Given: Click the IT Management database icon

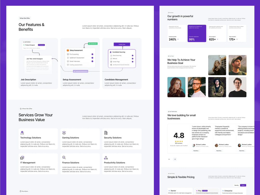Looking at the screenshot, I should point(22,158).
